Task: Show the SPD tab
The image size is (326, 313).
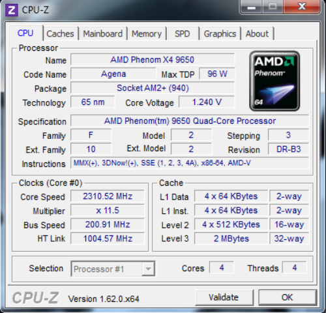Action: (x=183, y=34)
